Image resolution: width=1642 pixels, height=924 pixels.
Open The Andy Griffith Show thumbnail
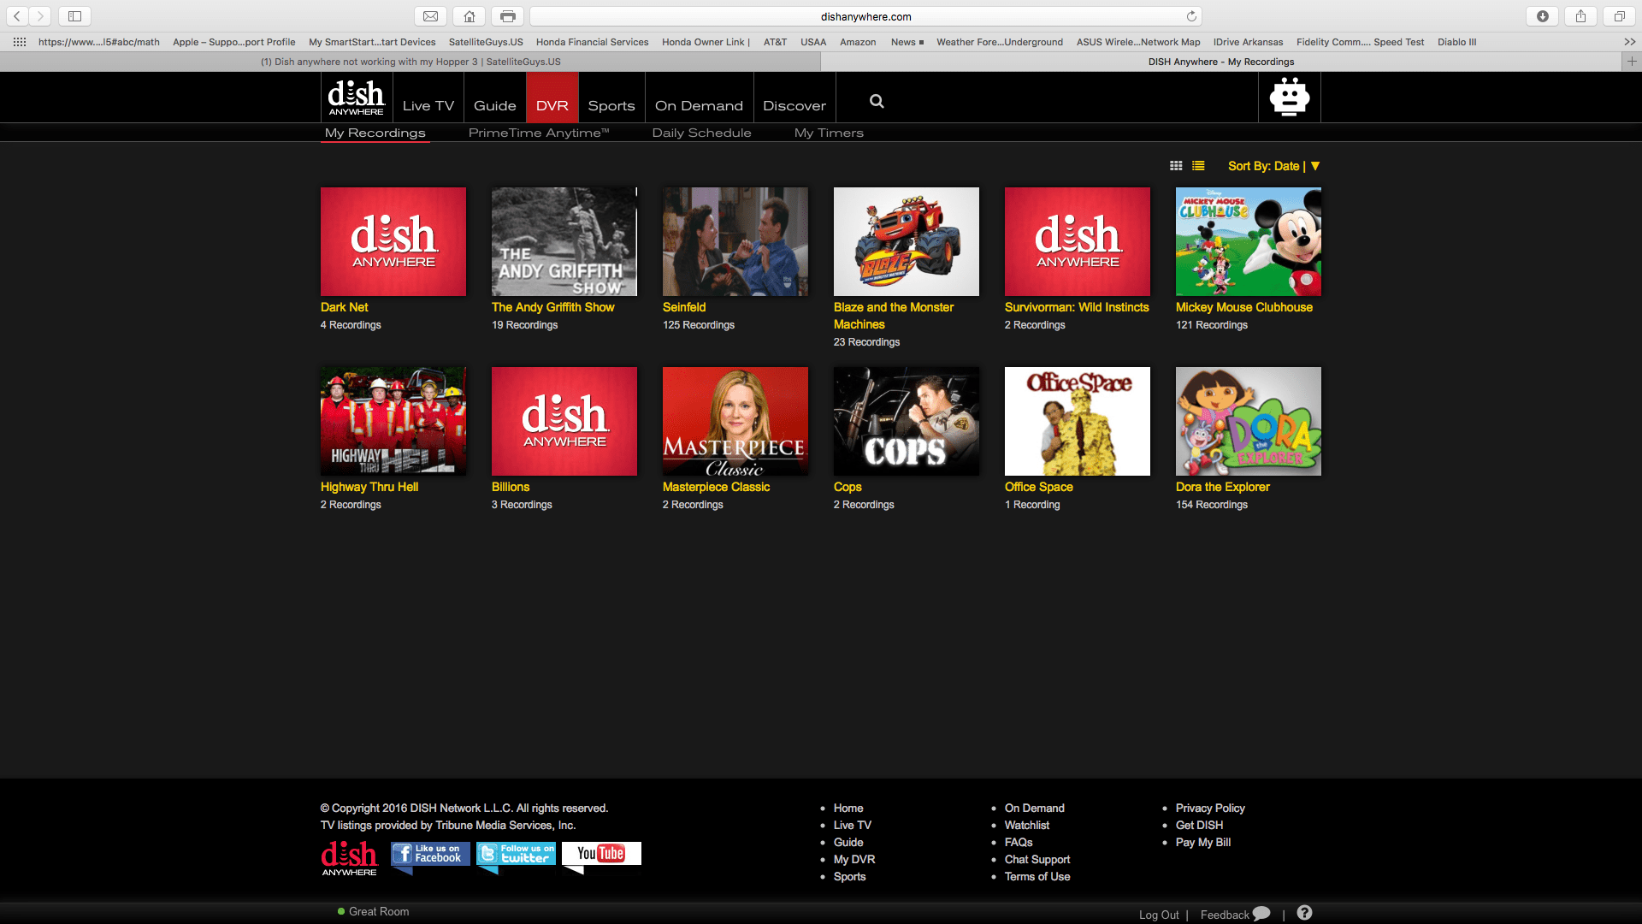click(x=564, y=241)
